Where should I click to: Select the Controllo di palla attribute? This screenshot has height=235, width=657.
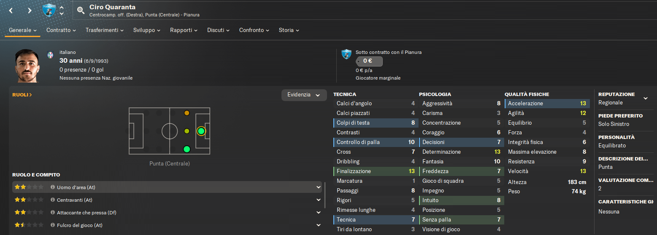376,142
